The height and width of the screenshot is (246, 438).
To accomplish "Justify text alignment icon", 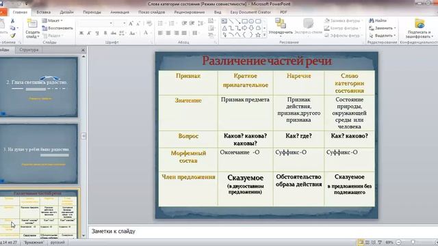I will (x=184, y=33).
